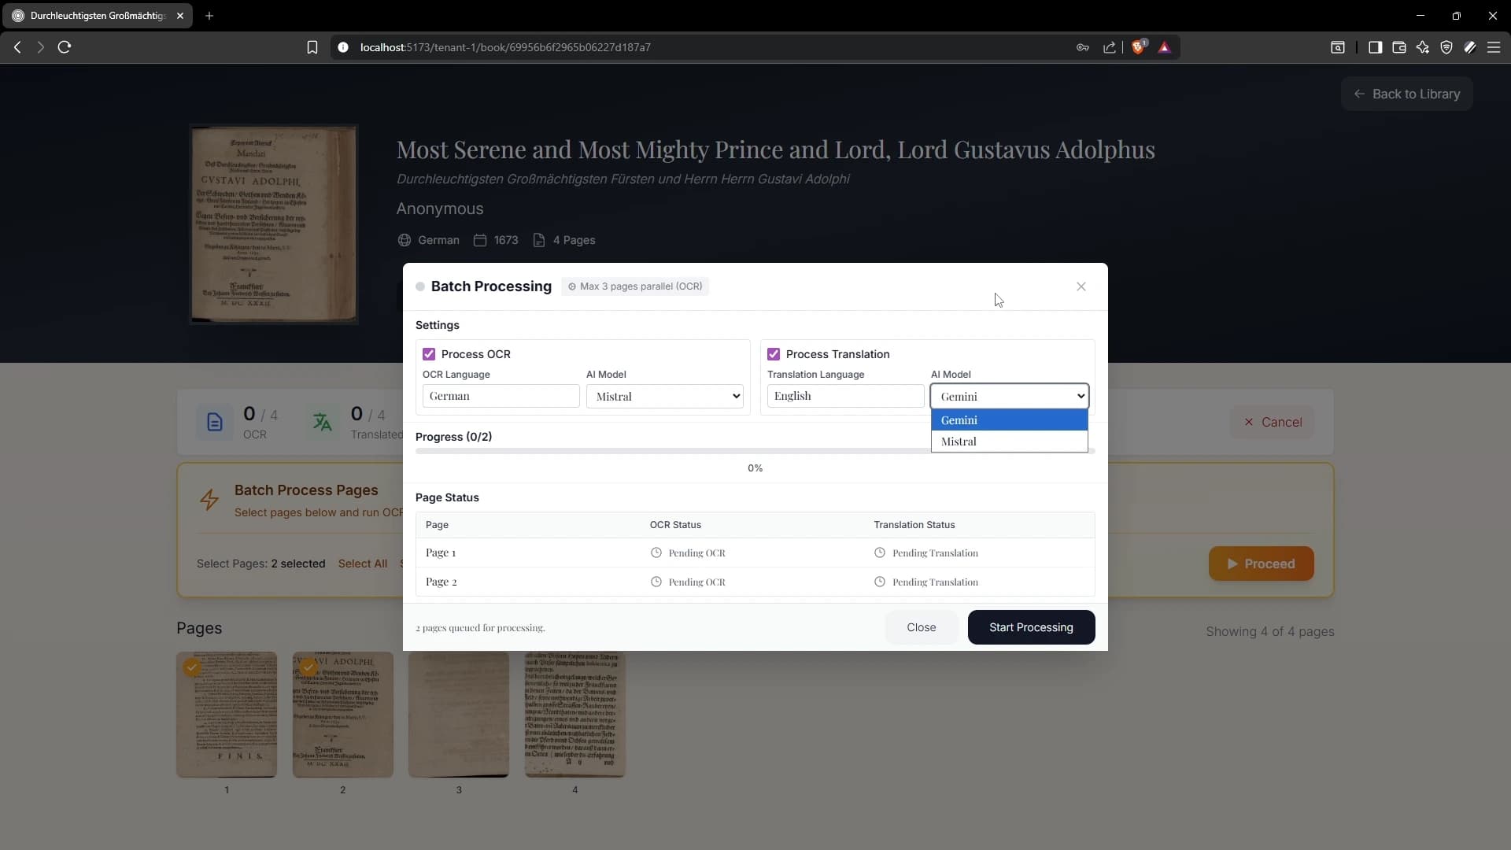Uncheck the Process Translation checkbox
This screenshot has height=850, width=1511.
pos(774,354)
